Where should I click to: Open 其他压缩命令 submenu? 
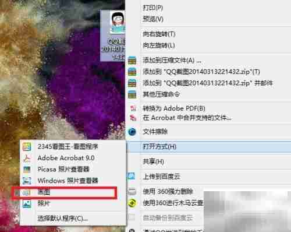209,94
